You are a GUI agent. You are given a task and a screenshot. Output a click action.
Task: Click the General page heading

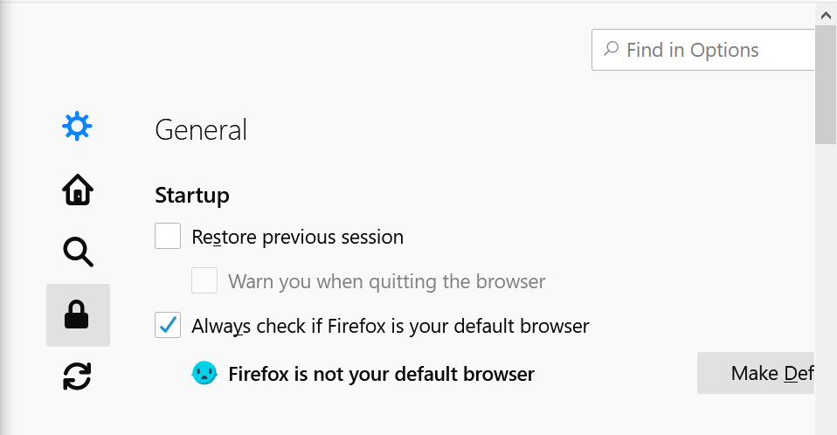click(201, 129)
